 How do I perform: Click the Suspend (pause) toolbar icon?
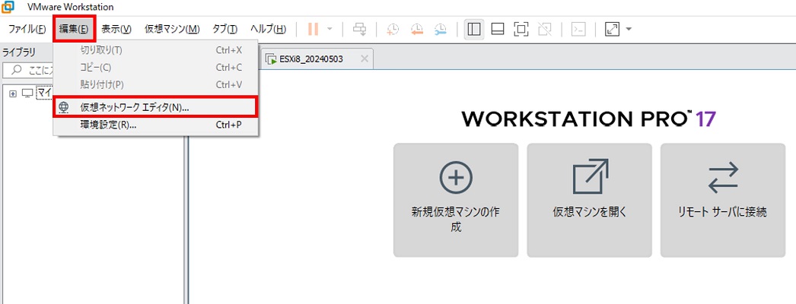(x=313, y=30)
